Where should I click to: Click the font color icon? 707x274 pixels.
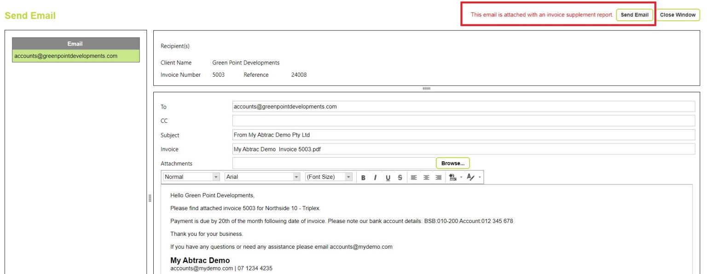click(x=470, y=177)
